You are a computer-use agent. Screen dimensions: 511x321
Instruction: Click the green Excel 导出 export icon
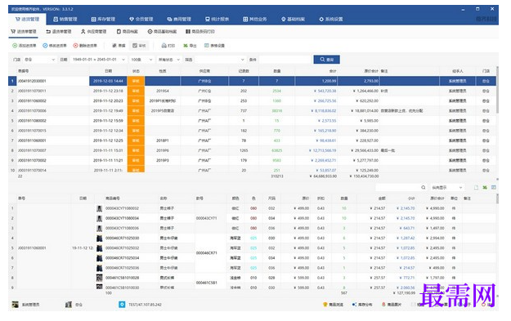coord(185,46)
